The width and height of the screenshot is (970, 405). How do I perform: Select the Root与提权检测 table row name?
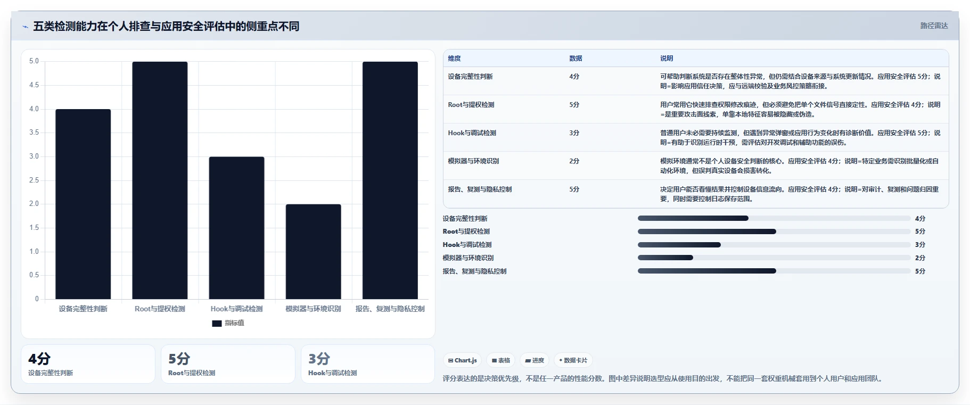471,105
